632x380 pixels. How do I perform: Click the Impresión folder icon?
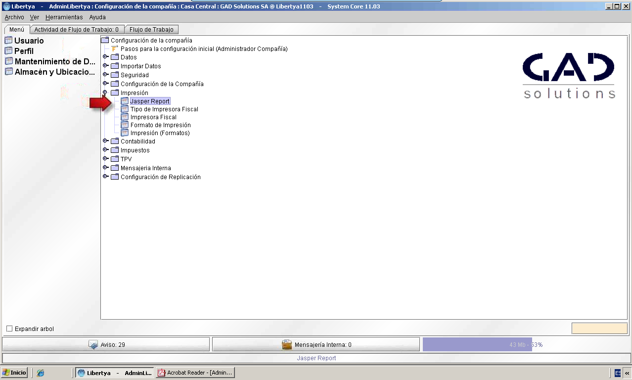click(115, 93)
